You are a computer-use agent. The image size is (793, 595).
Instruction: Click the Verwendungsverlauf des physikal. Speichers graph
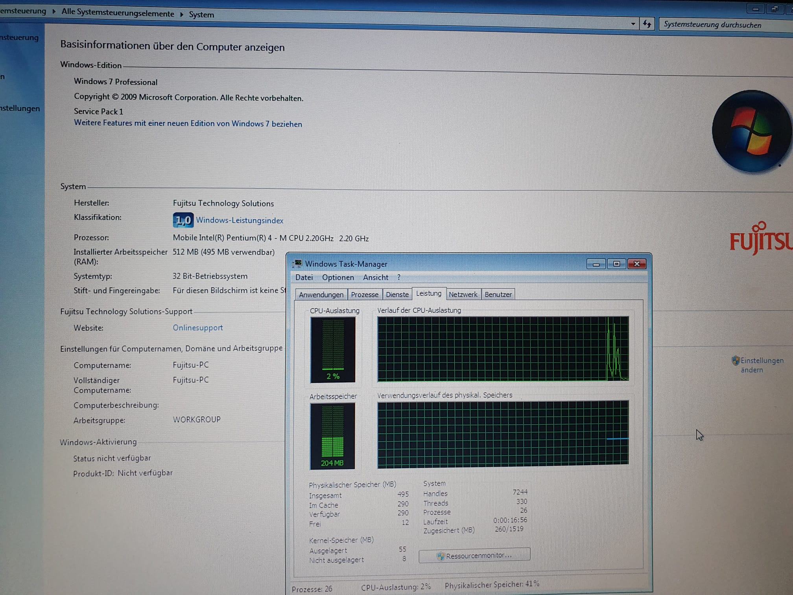503,434
